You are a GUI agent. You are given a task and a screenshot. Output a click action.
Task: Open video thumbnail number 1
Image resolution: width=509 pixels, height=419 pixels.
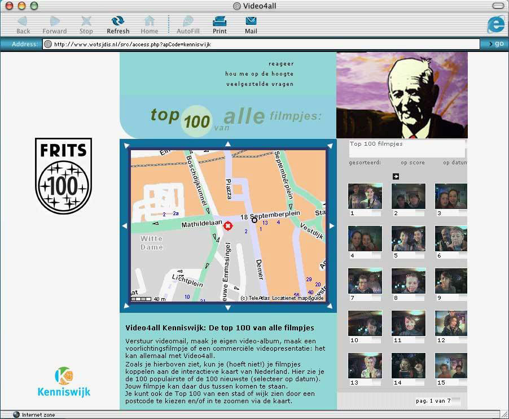365,196
